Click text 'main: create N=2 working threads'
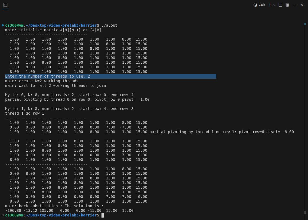Viewport: 308px width, 220px height. click(42, 81)
